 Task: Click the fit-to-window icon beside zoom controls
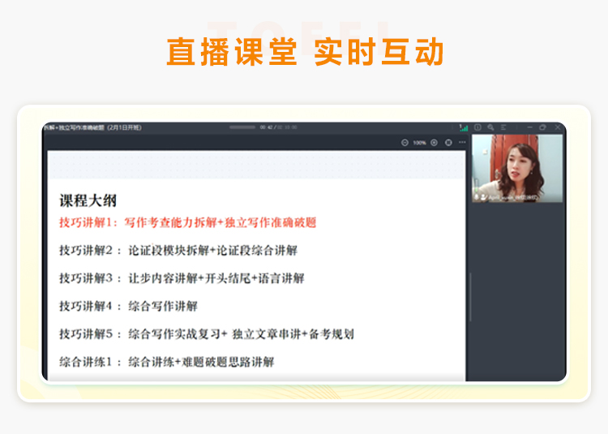[448, 143]
